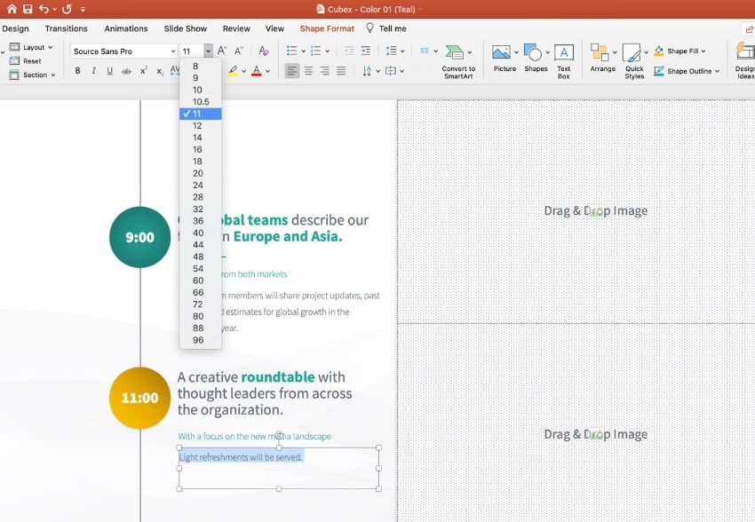Expand the font name dropdown
Image resolution: width=755 pixels, height=522 pixels.
(172, 51)
